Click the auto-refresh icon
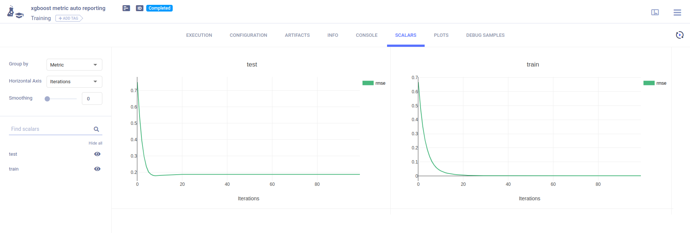Image resolution: width=690 pixels, height=233 pixels. (680, 35)
